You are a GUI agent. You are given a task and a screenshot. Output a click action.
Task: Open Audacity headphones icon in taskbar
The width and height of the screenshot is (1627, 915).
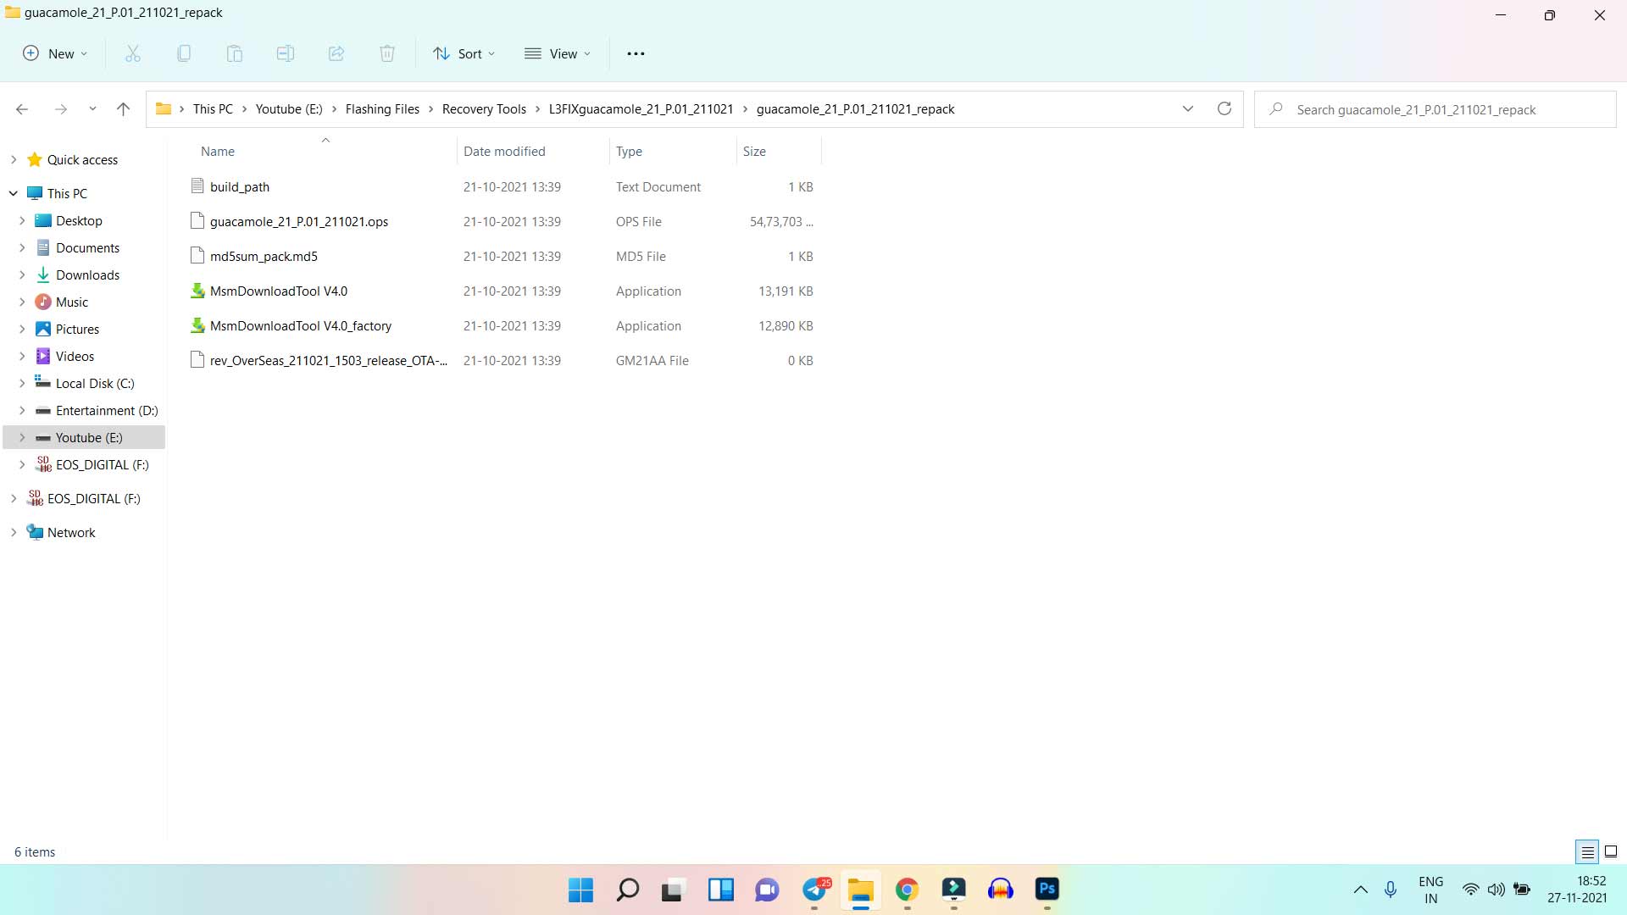pos(1001,890)
